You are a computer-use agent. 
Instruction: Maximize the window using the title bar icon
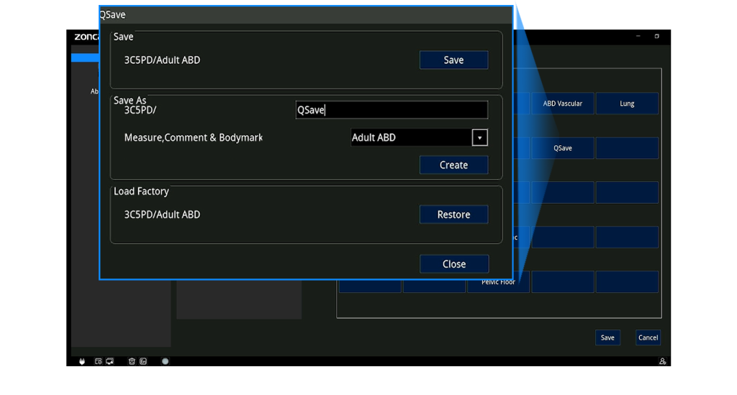tap(656, 36)
